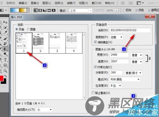The image size is (159, 117).
Task: Enable the 反向 checkbox
Action: click(x=124, y=10)
